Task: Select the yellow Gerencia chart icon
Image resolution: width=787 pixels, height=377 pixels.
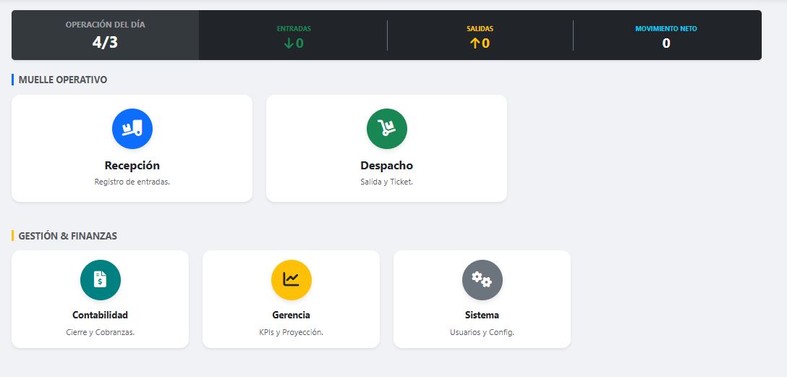Action: (291, 280)
